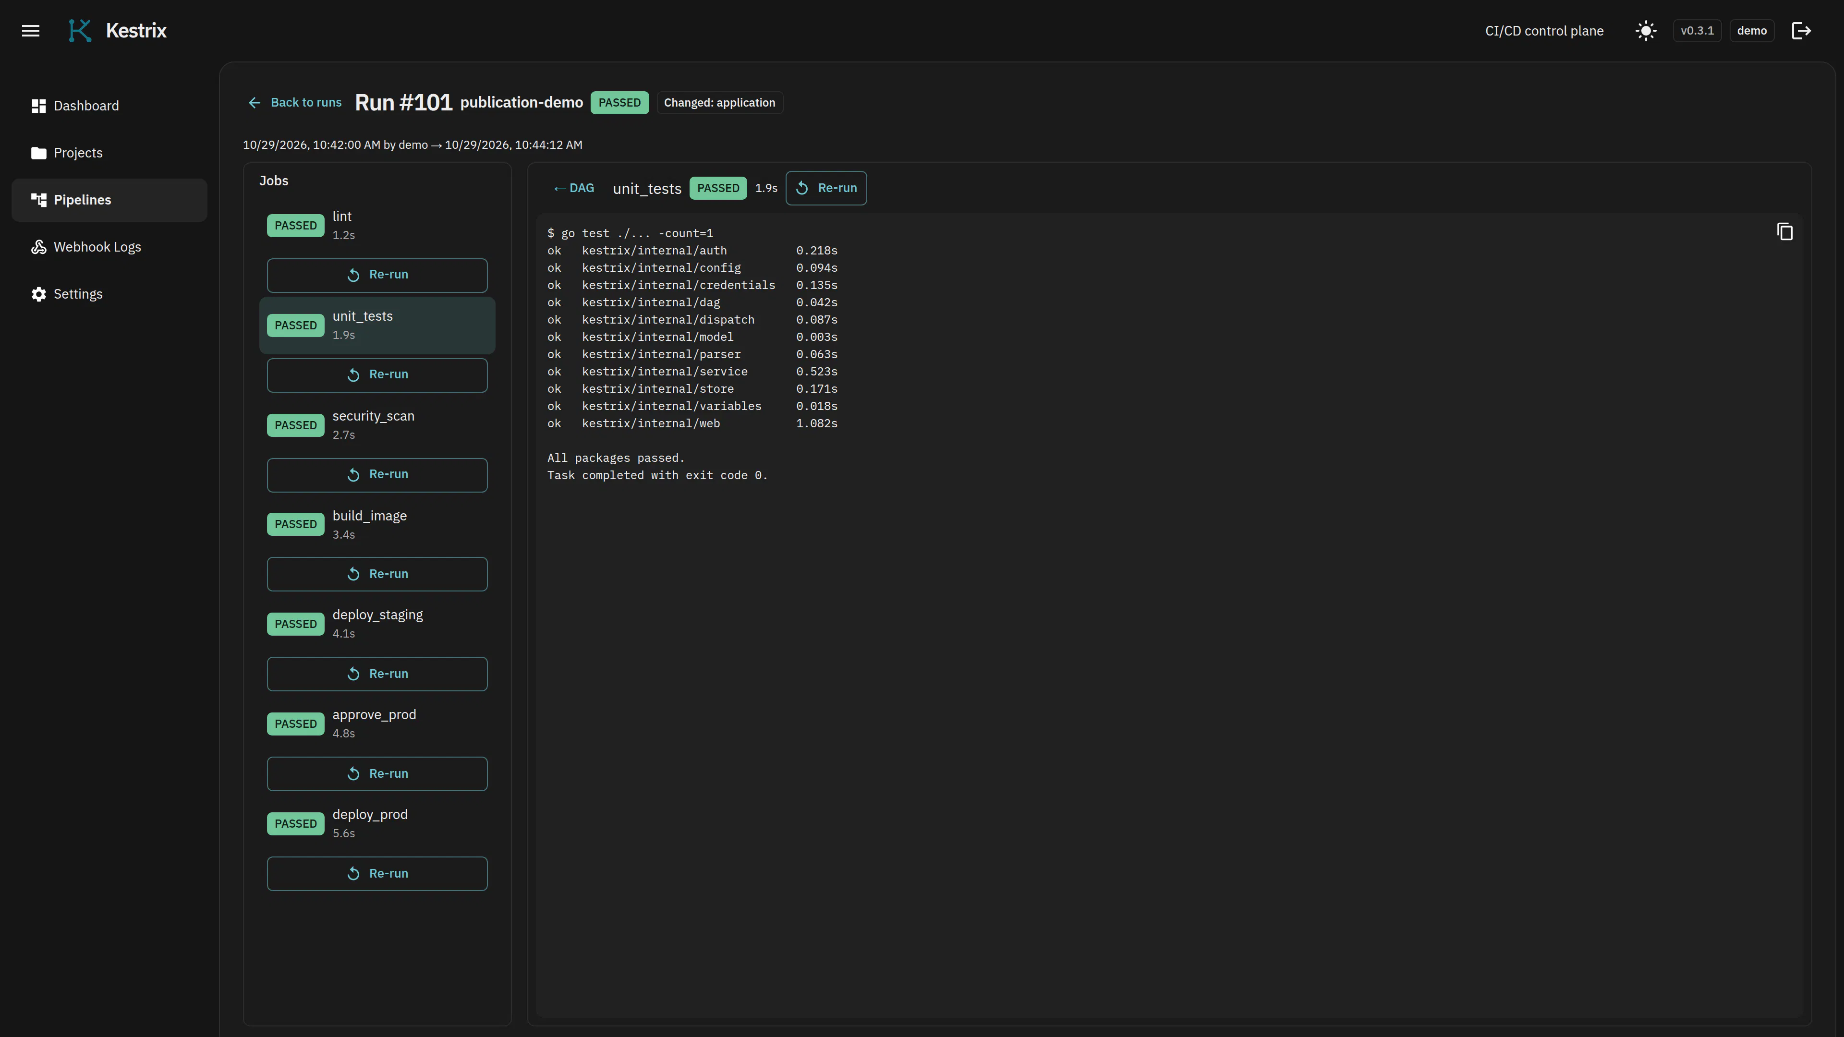Click the kestrix/internal/web log line
1844x1037 pixels.
(692, 423)
